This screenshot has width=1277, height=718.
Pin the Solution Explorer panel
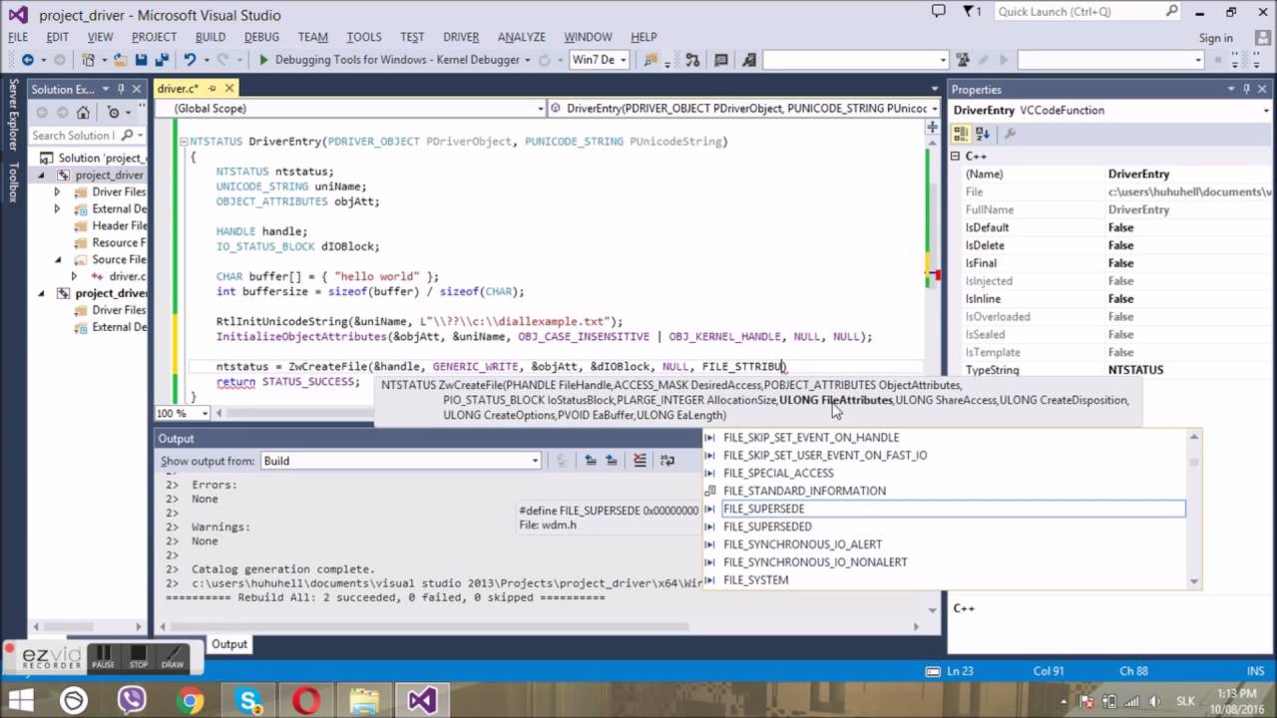(121, 89)
